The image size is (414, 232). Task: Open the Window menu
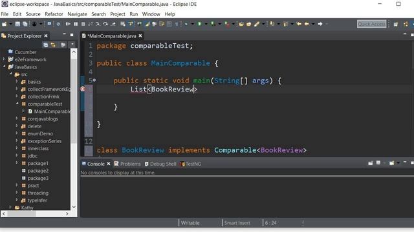(151, 14)
